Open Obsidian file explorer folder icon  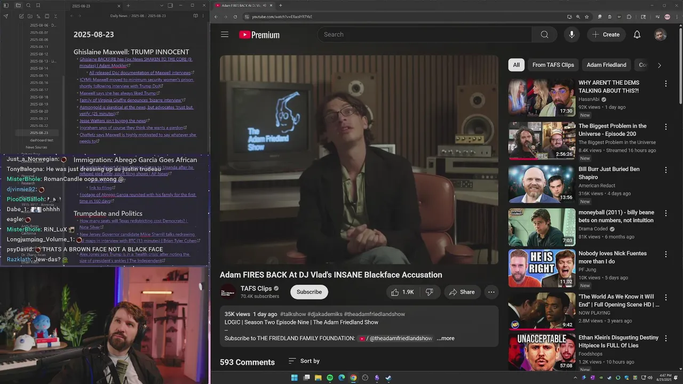click(18, 5)
